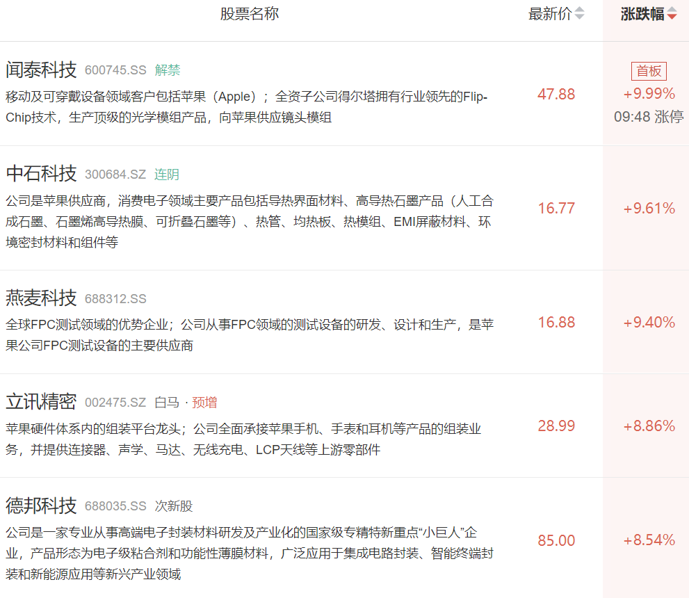Image resolution: width=689 pixels, height=598 pixels.
Task: Click the +9.99% change value
Action: point(649,94)
